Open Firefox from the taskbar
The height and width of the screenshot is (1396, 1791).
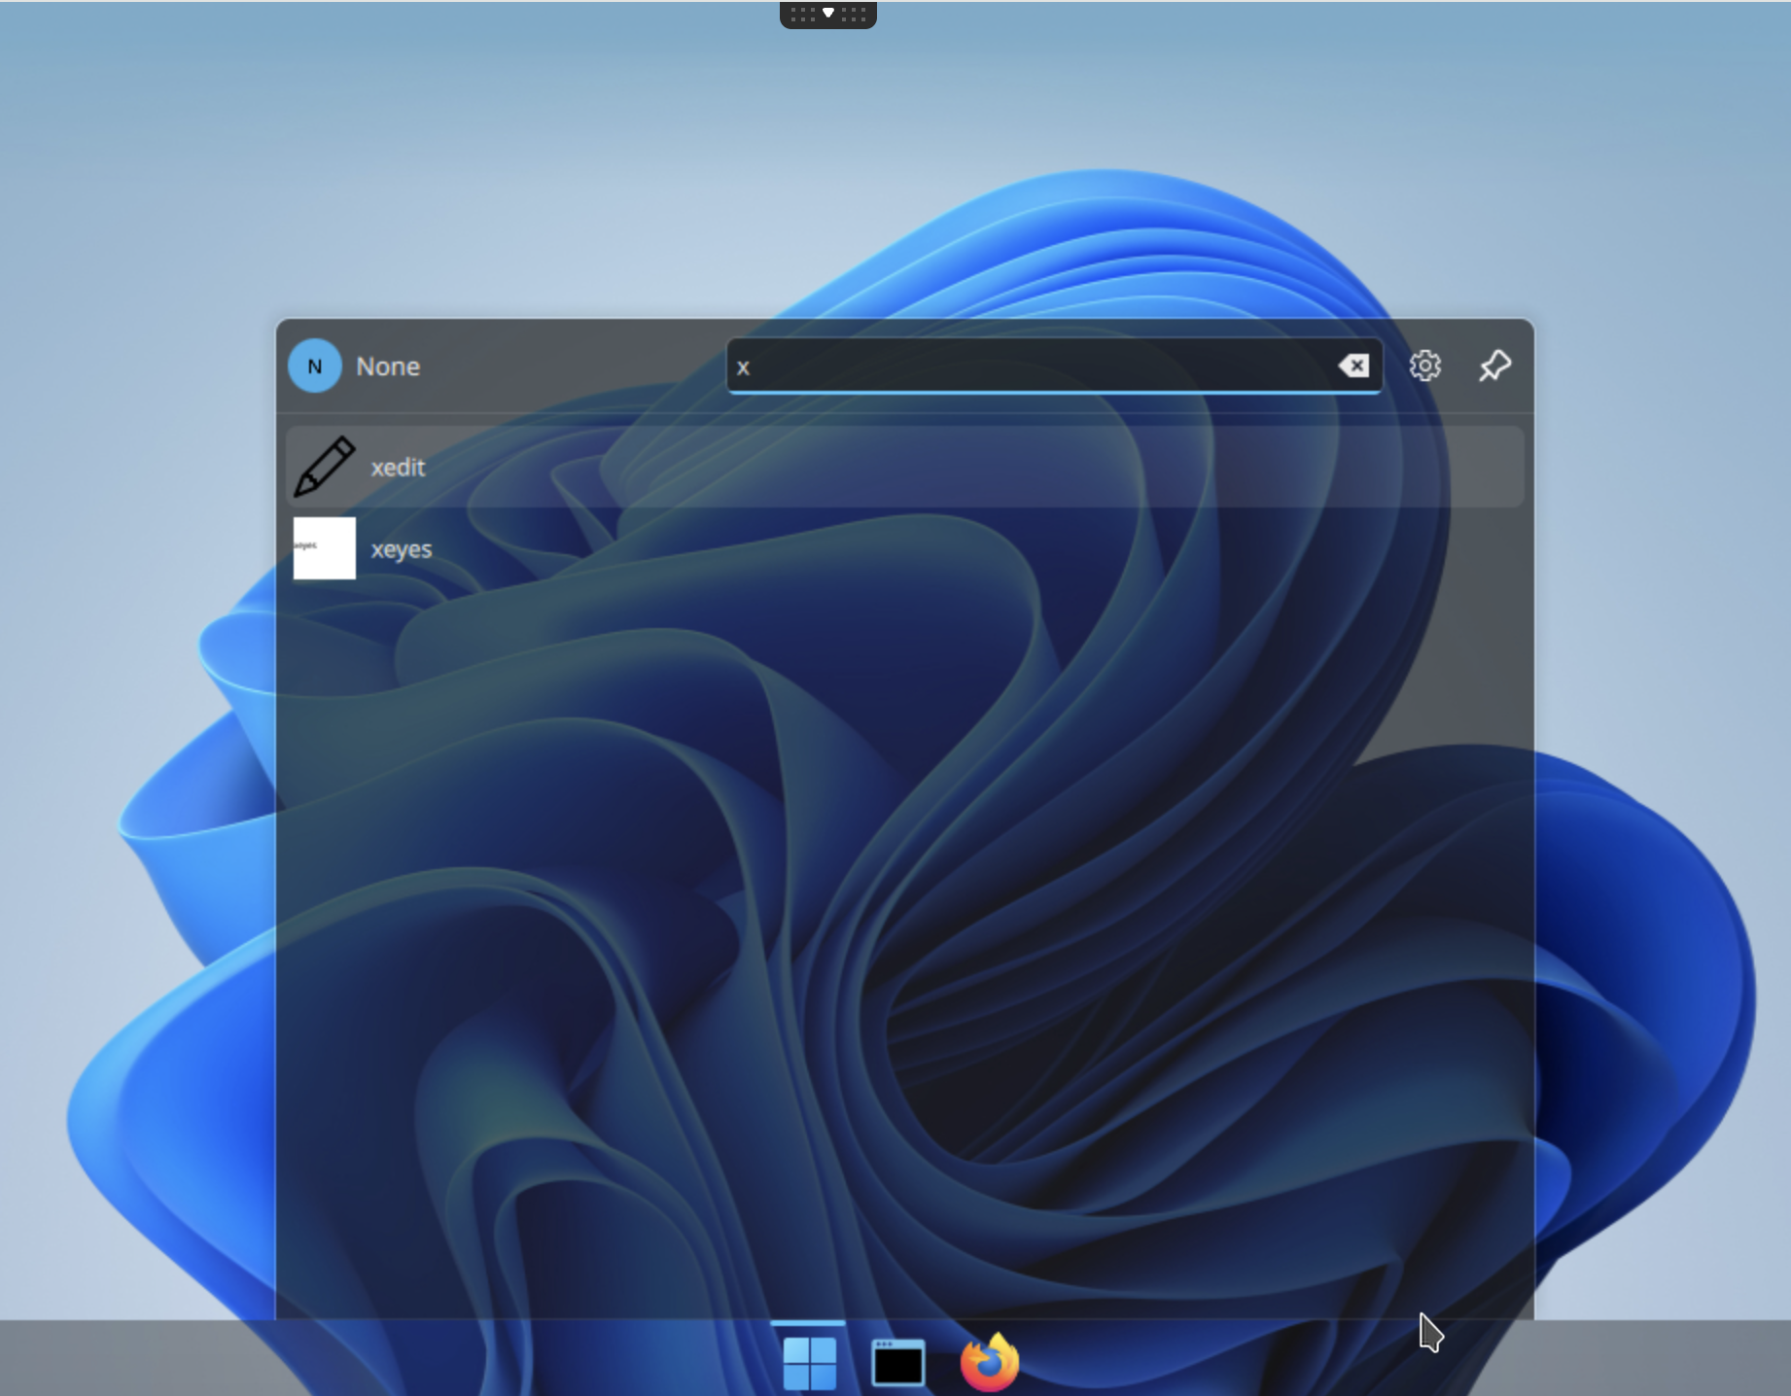coord(990,1363)
